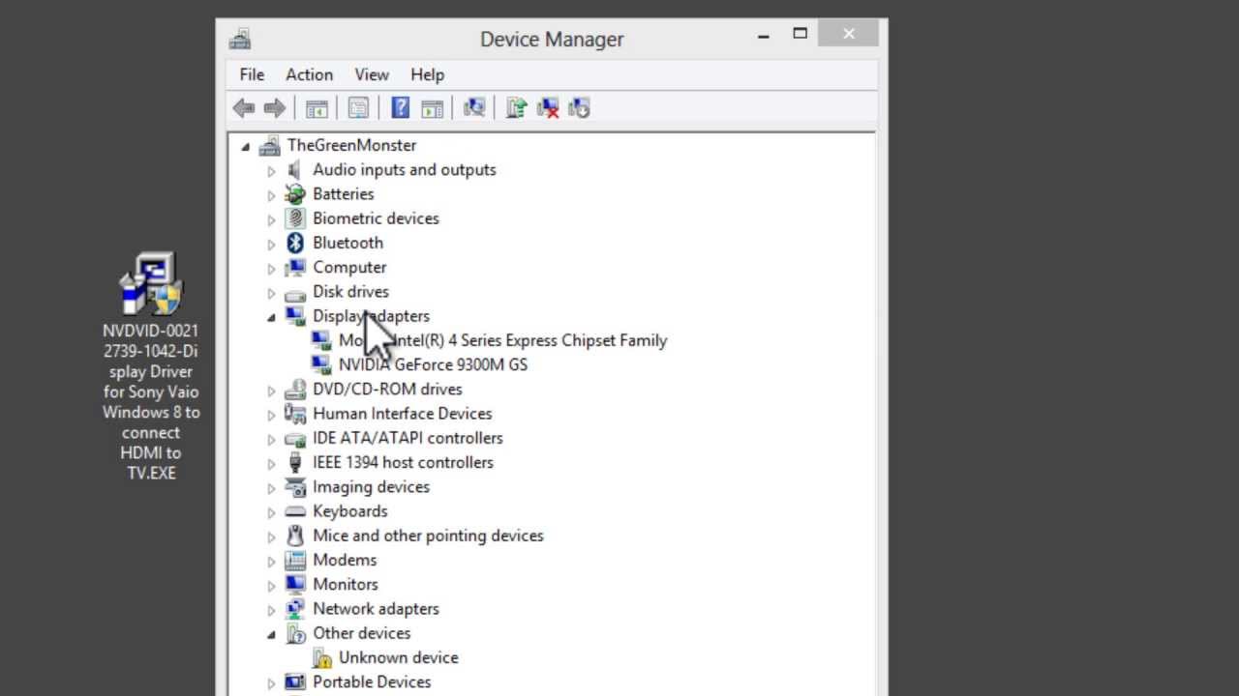Click the Biometric devices fingerprint icon

pos(295,218)
